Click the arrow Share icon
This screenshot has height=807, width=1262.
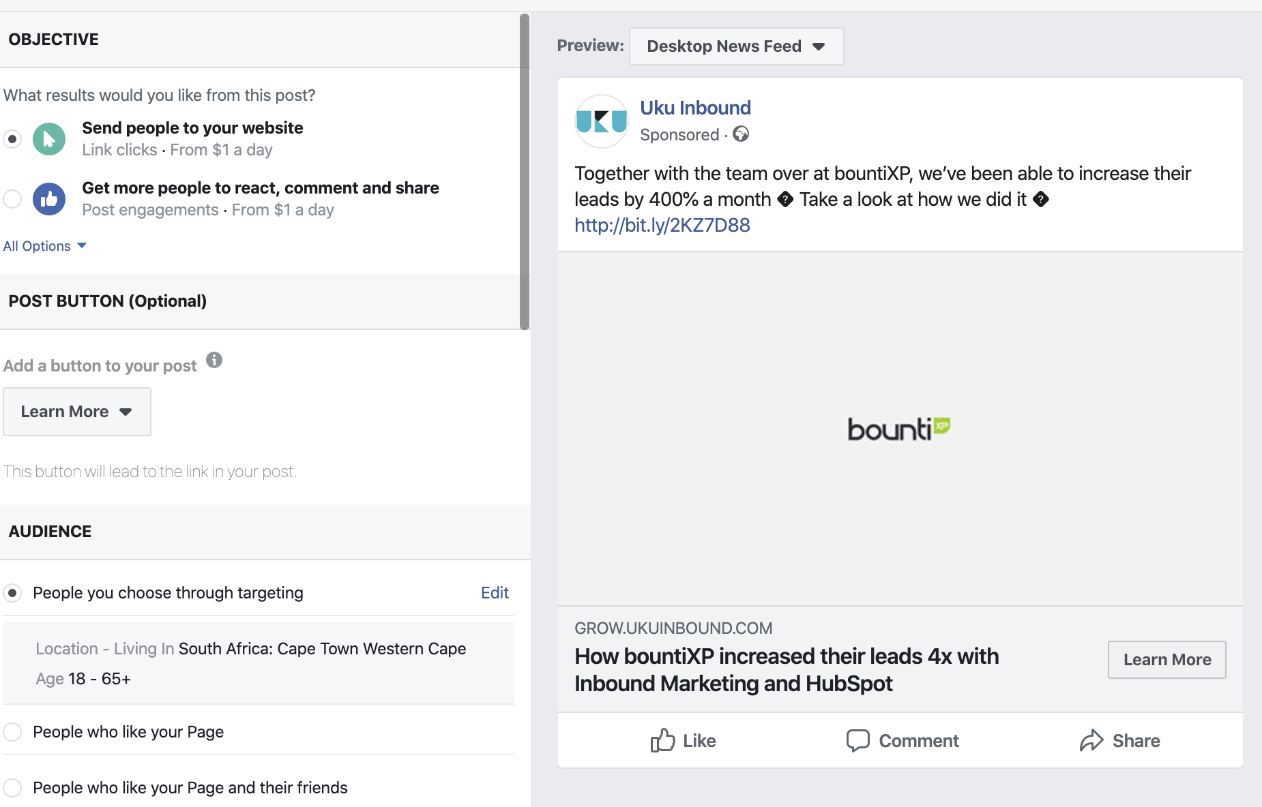point(1091,740)
